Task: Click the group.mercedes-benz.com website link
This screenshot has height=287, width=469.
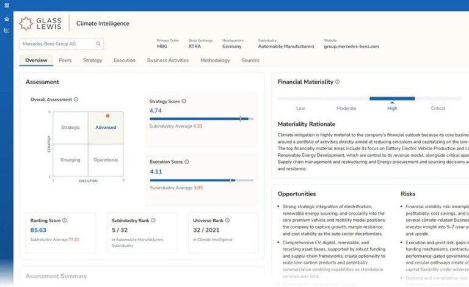Action: (351, 46)
